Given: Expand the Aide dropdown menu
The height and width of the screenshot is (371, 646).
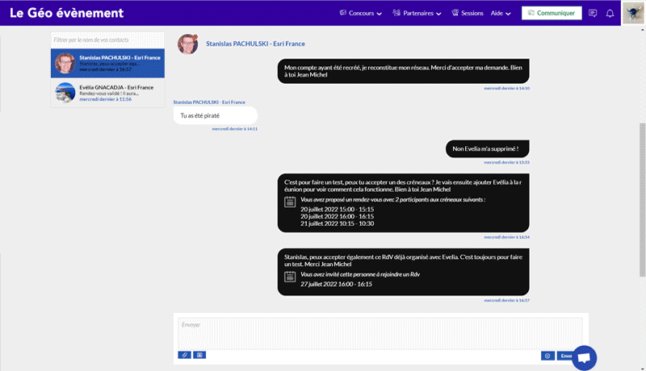Looking at the screenshot, I should pos(501,13).
